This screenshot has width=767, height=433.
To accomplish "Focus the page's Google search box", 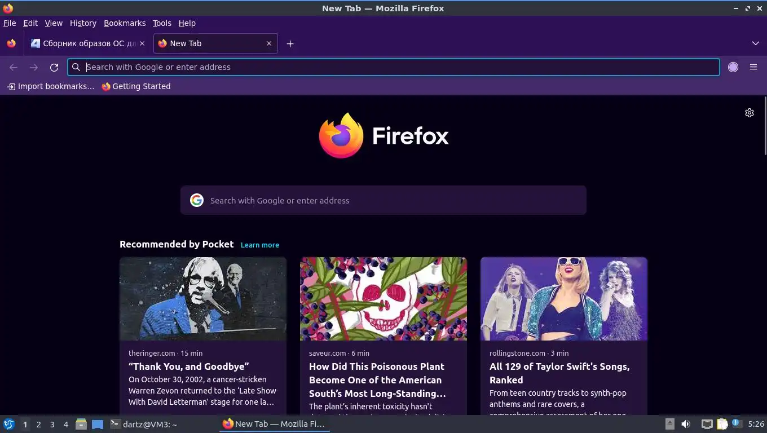I will [x=383, y=200].
